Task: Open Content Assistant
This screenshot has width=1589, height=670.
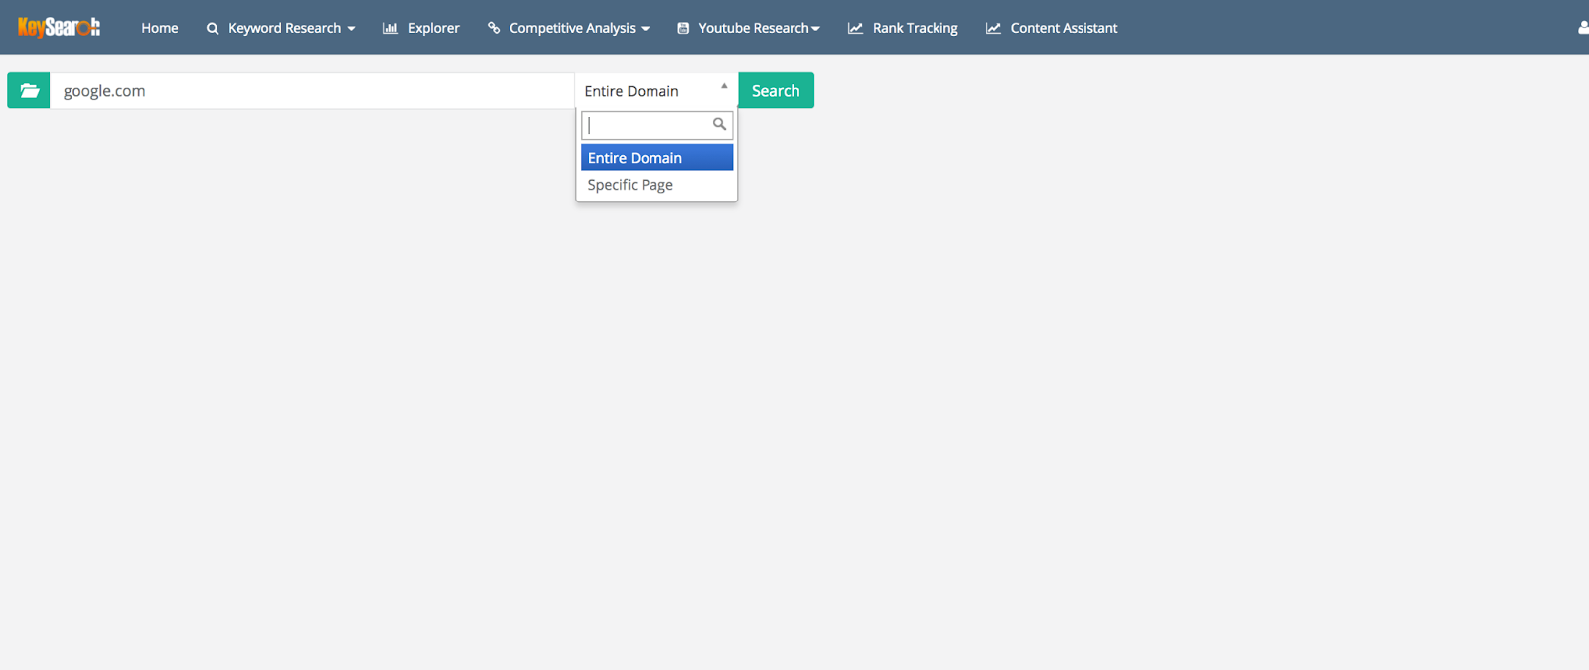Action: coord(1052,28)
